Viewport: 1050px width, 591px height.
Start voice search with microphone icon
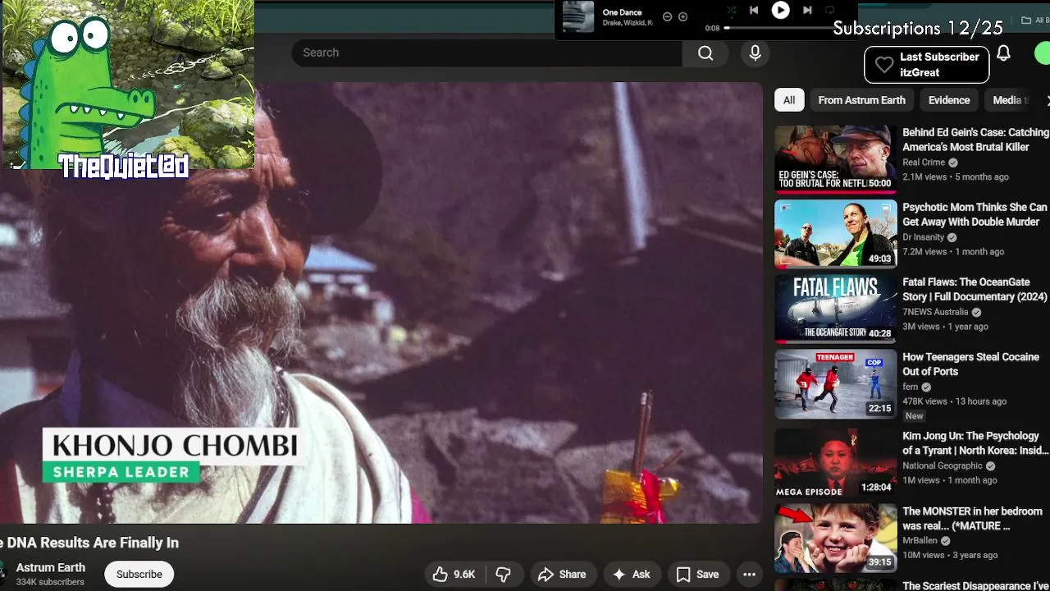click(x=756, y=53)
